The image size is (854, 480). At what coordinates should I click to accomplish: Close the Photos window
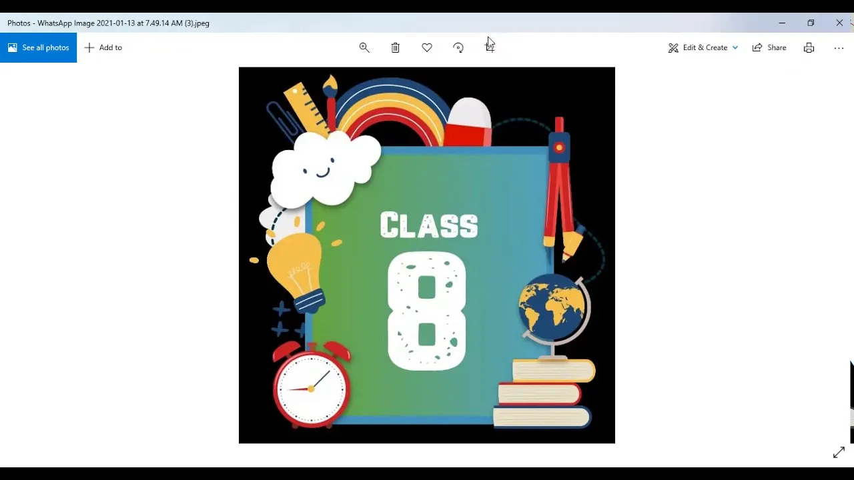point(839,23)
